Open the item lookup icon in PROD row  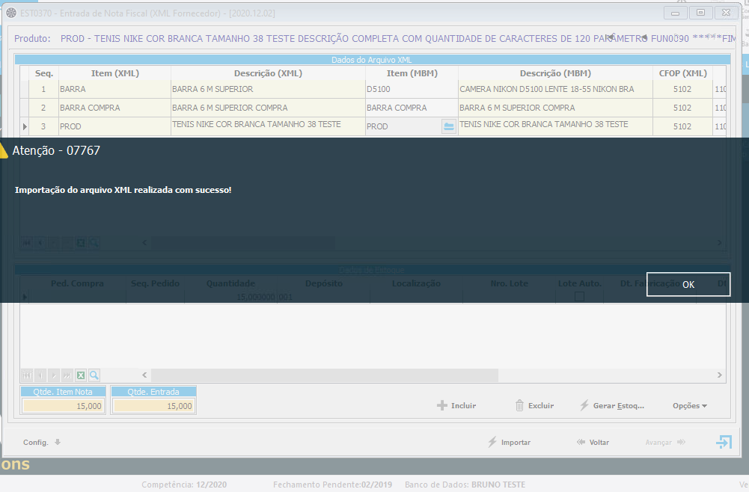pos(448,126)
